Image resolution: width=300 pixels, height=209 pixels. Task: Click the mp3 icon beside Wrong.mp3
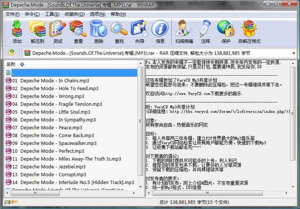(8, 96)
